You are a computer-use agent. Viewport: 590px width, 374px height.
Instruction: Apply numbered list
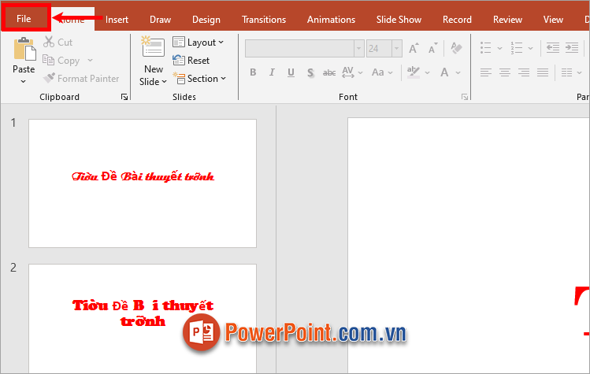[517, 48]
